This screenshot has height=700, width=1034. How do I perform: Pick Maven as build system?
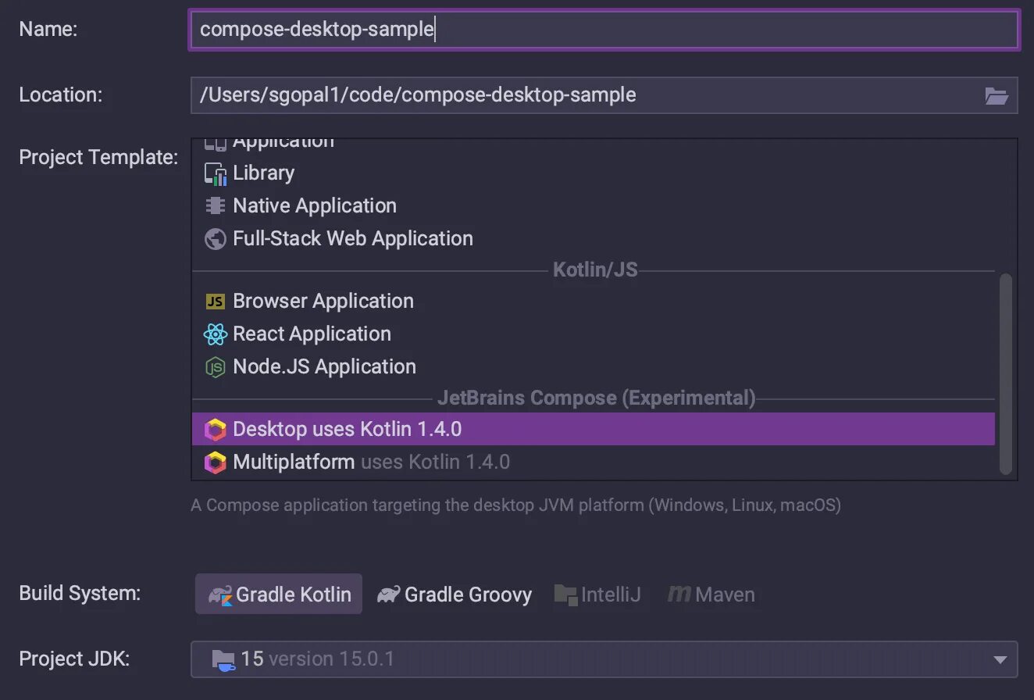711,595
